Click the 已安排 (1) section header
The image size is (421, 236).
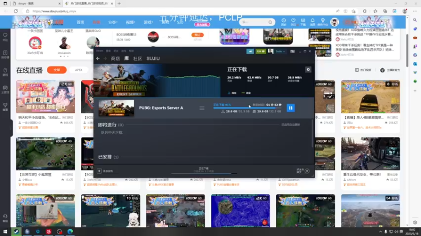tap(108, 157)
